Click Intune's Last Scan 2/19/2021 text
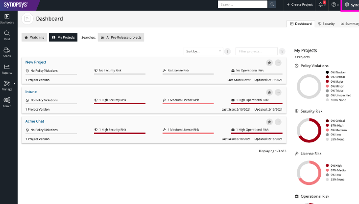The width and height of the screenshot is (359, 204). click(x=236, y=109)
